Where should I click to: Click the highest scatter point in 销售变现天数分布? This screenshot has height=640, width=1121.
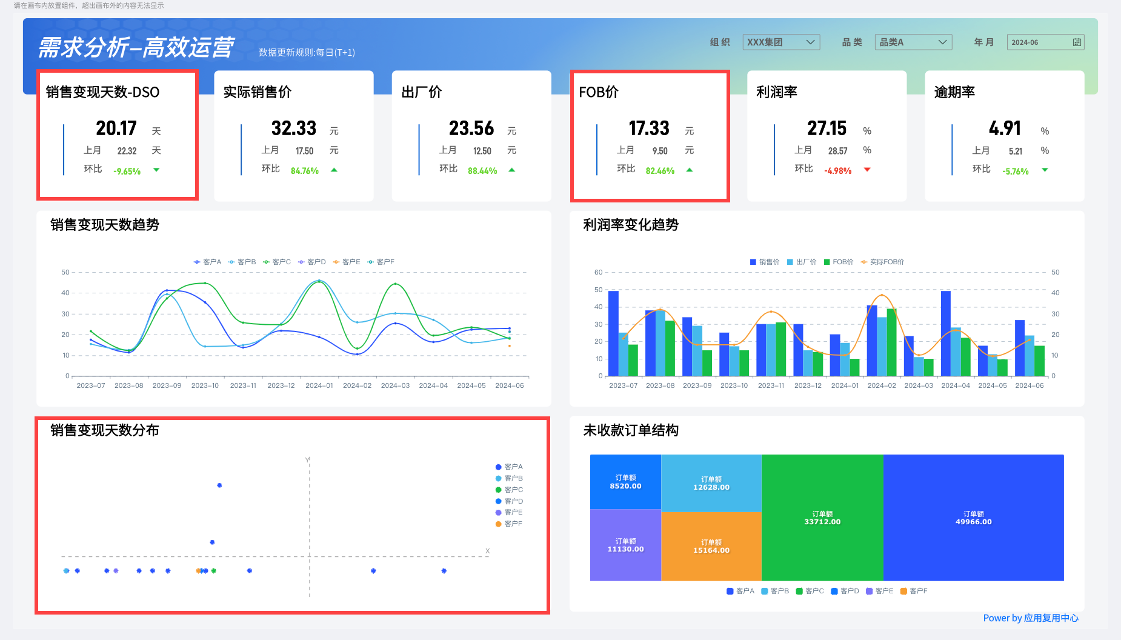click(x=219, y=485)
